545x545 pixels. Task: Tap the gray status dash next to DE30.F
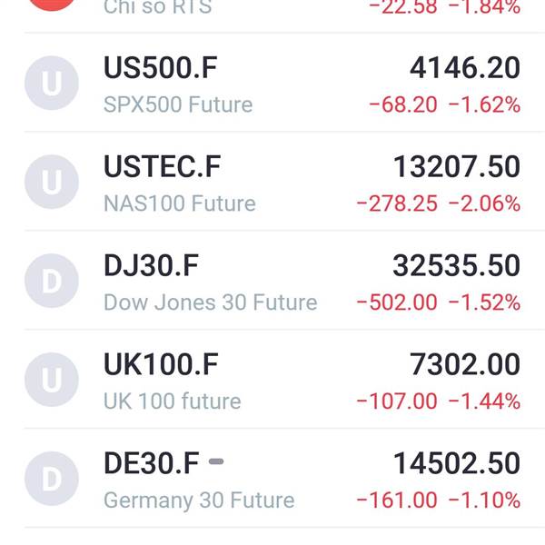216,461
